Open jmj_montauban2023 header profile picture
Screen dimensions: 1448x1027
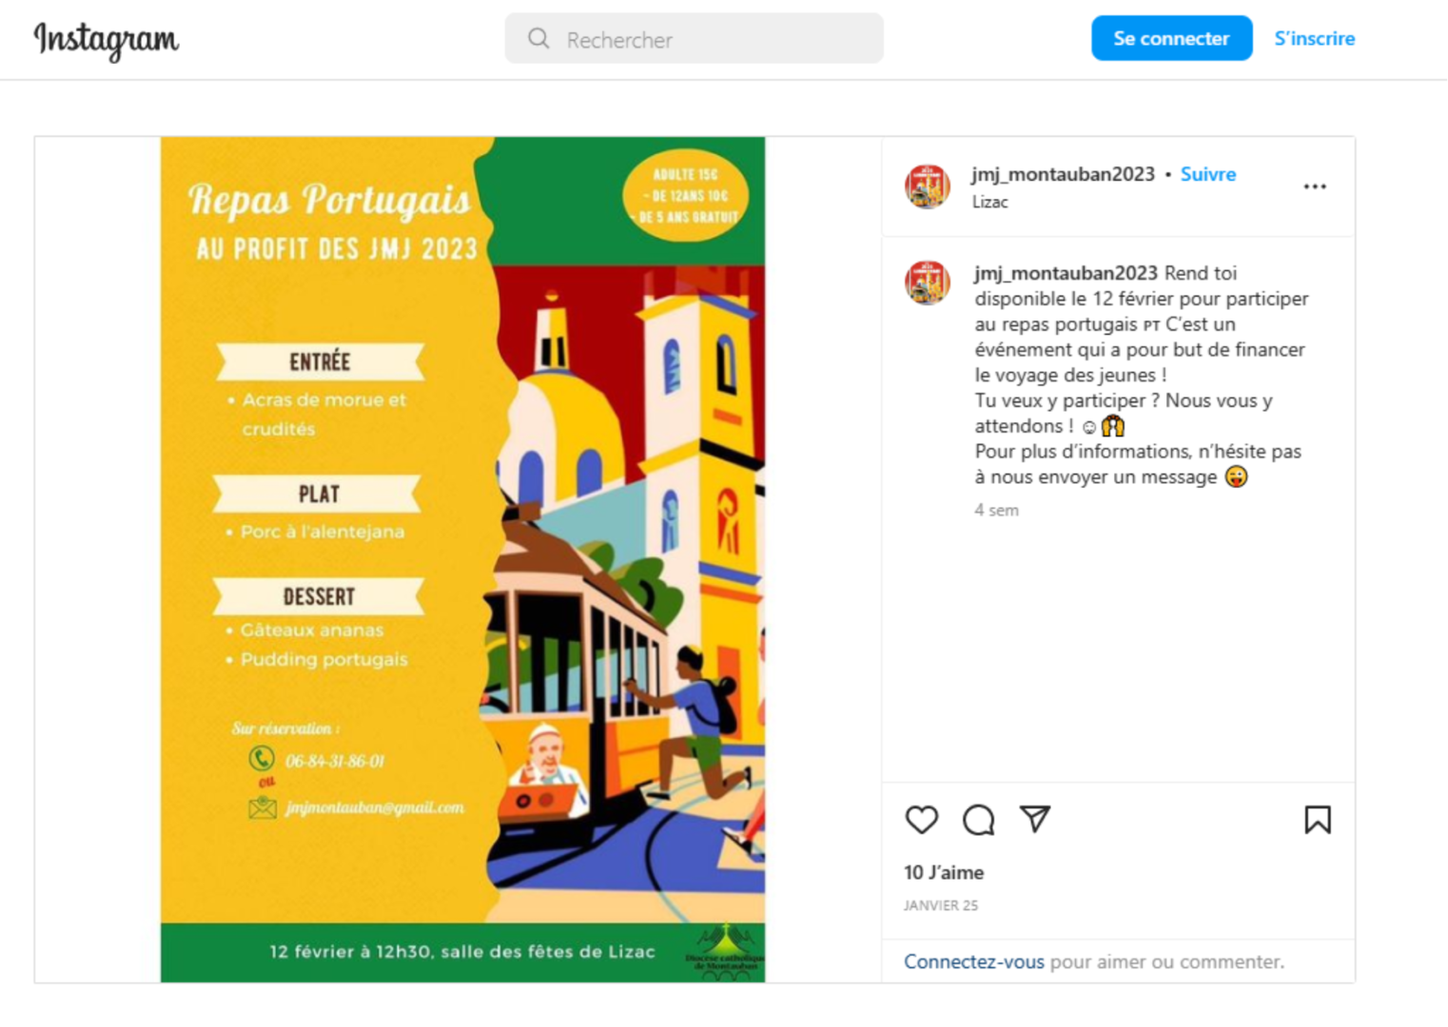928,186
